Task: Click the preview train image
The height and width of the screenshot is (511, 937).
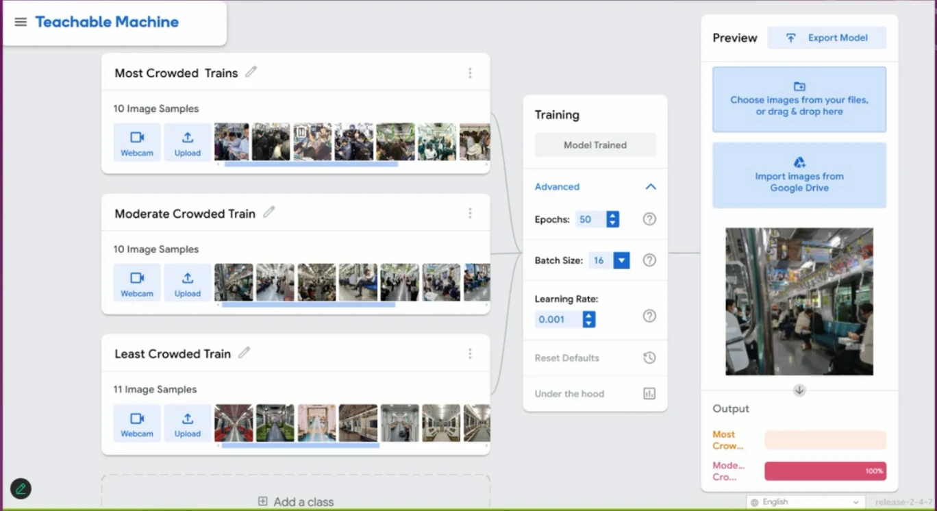Action: pyautogui.click(x=799, y=301)
